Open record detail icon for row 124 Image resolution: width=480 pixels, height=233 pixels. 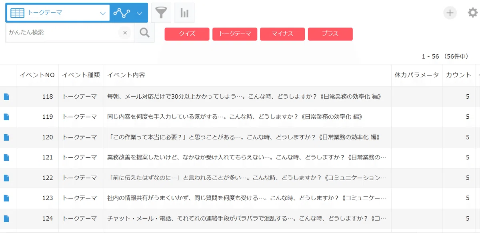pos(6,218)
